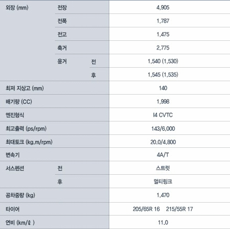Viewport: 230px width, 229px height.
Task: Select the 최저 지상고 (mm) label
Action: coord(24,88)
